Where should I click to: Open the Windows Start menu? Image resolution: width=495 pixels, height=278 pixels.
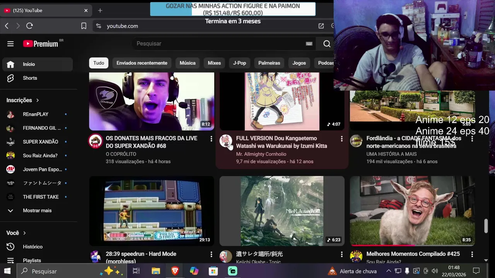pyautogui.click(x=7, y=271)
